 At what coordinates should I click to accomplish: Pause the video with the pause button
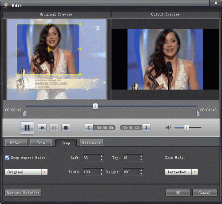click(x=27, y=128)
